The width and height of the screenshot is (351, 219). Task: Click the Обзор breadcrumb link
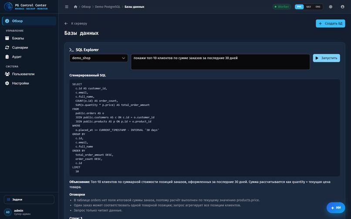coord(86,7)
